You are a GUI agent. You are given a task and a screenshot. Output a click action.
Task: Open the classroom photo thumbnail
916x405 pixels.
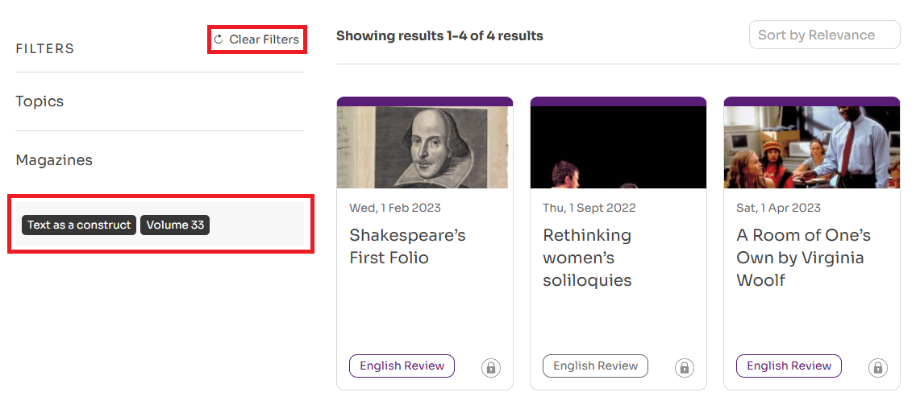812,147
